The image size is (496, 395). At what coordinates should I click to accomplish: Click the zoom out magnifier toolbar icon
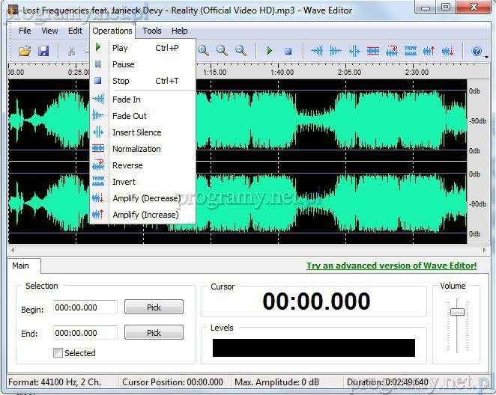[222, 51]
